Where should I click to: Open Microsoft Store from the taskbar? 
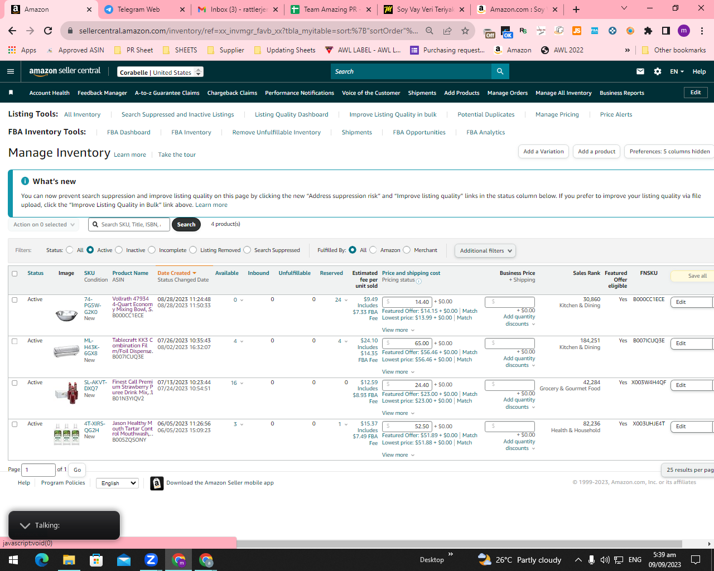pyautogui.click(x=97, y=560)
